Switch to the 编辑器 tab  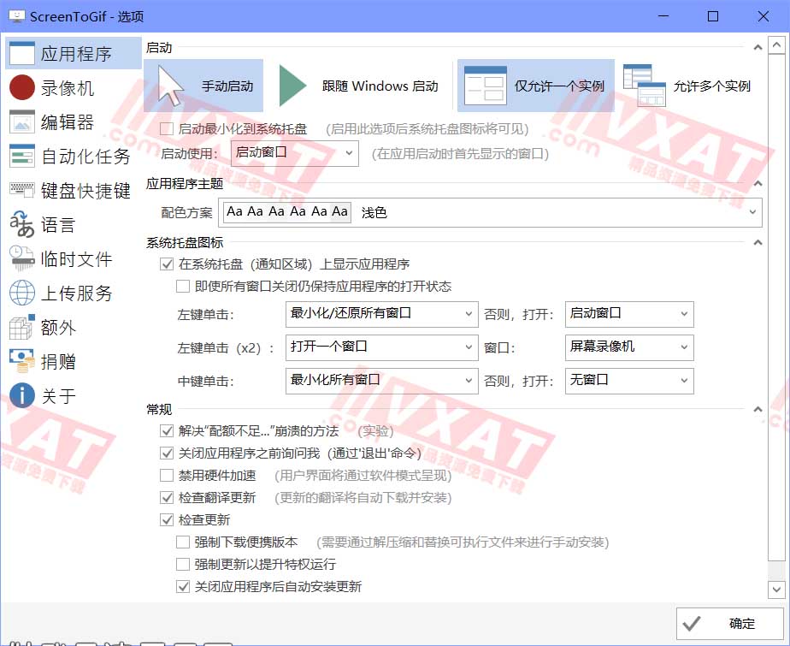[x=73, y=122]
